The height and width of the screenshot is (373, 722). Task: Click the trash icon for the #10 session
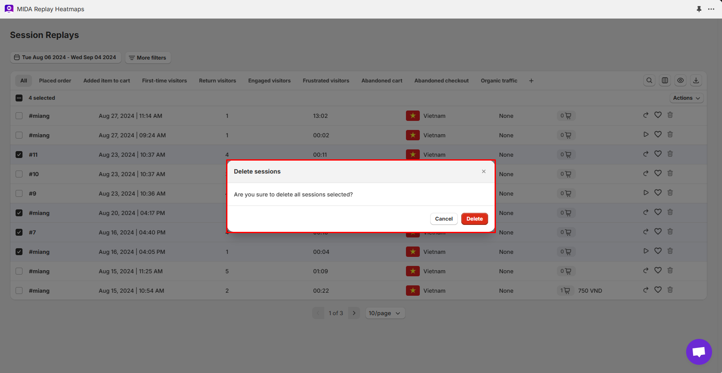[x=670, y=174]
